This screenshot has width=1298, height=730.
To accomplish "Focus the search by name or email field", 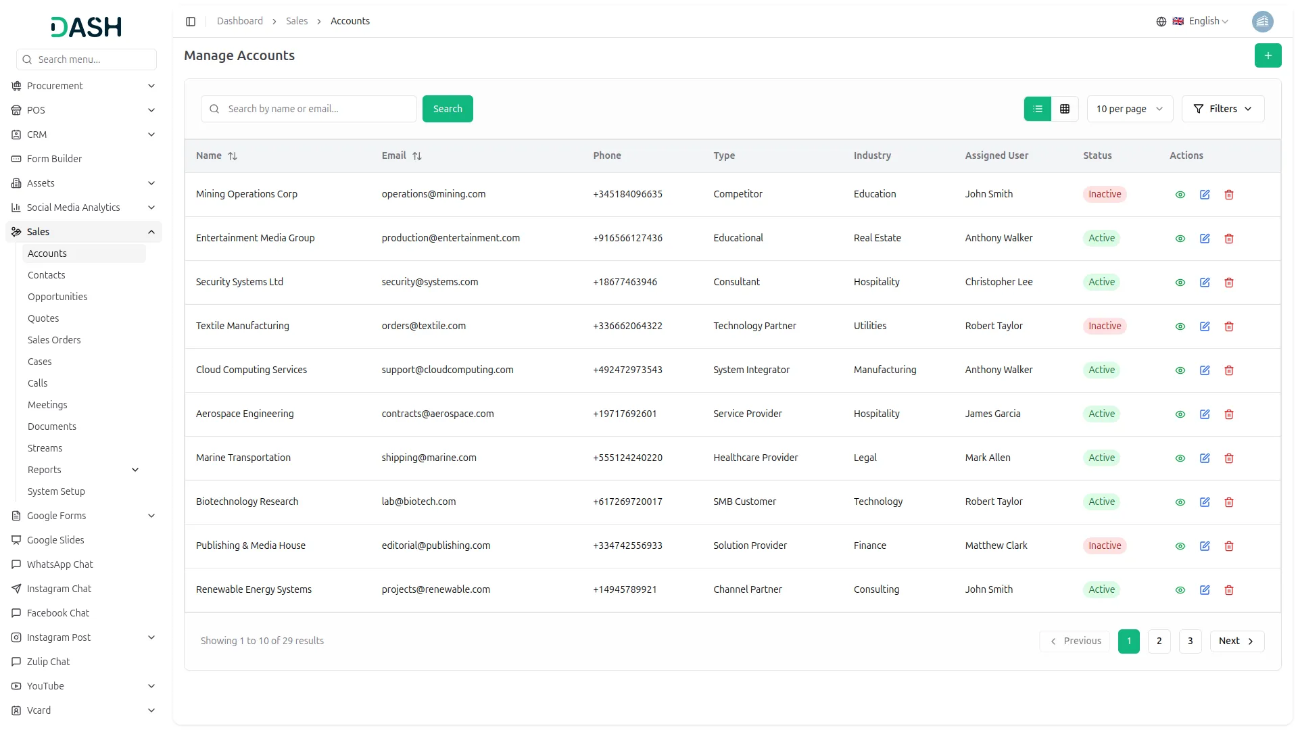I will [x=318, y=109].
